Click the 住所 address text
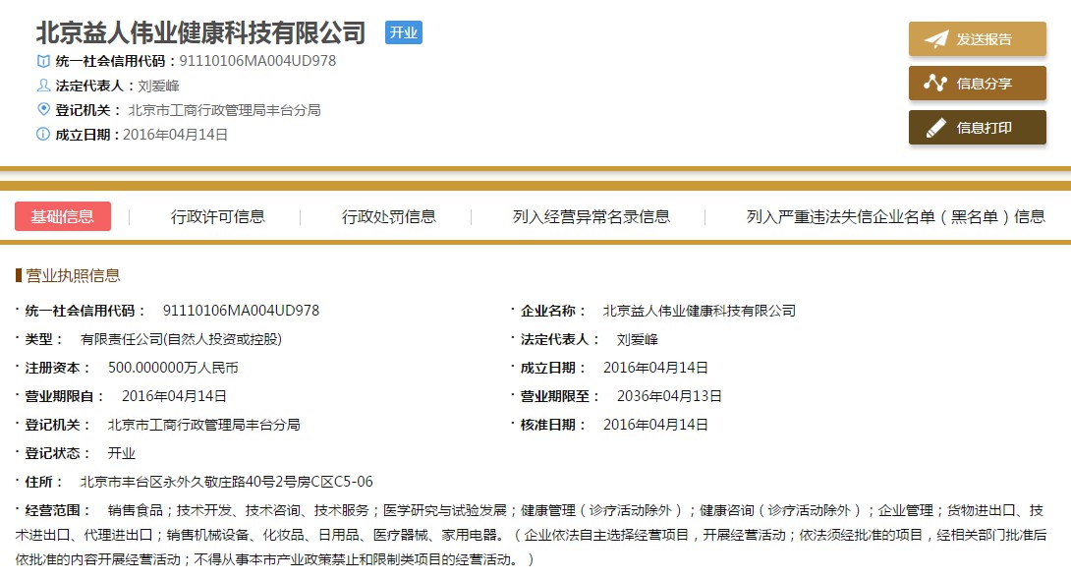The image size is (1071, 580). (x=227, y=482)
